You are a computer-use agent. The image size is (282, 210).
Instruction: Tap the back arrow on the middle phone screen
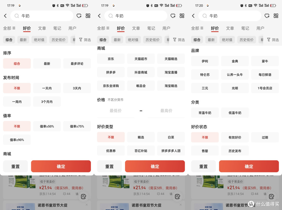pos(99,16)
